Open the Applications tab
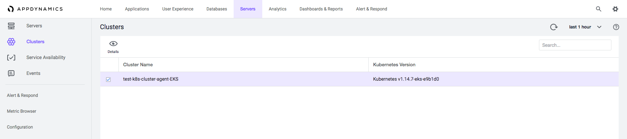 137,9
